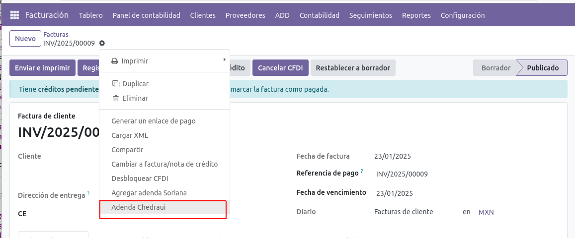Click the MXN currency link
Image resolution: width=575 pixels, height=238 pixels.
coord(486,212)
